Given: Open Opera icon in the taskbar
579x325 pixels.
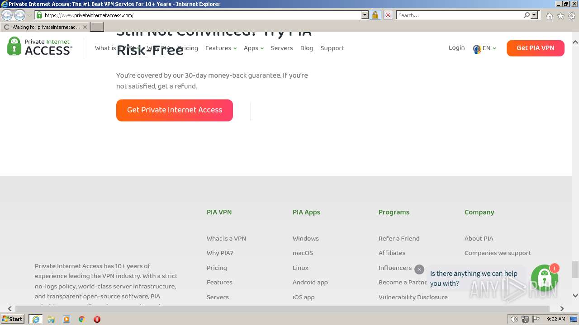Looking at the screenshot, I should tap(97, 319).
